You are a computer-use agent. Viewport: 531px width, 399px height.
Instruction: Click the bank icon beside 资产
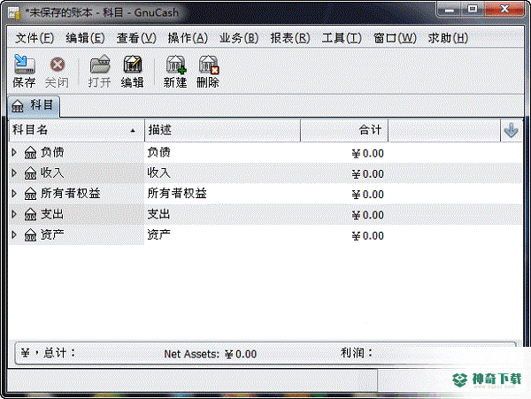[x=30, y=234]
